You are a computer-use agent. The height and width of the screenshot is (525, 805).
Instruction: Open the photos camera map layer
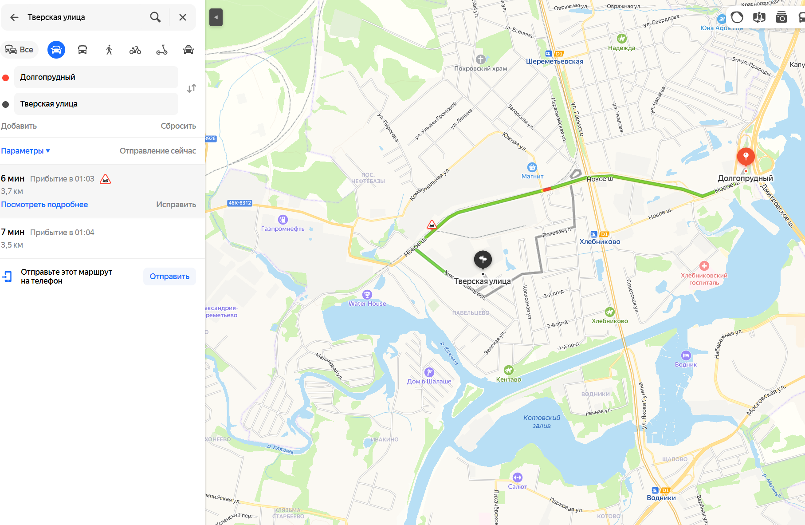pos(781,17)
